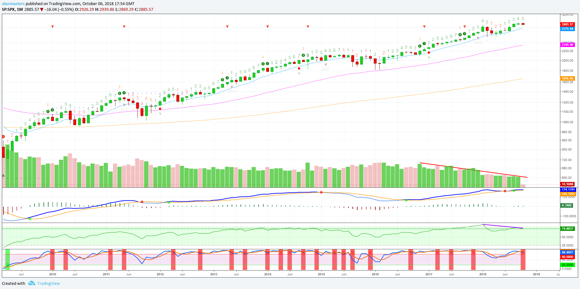This screenshot has height=289, width=580.
Task: Click the orange 165.7291 signal value label
Action: (x=568, y=194)
